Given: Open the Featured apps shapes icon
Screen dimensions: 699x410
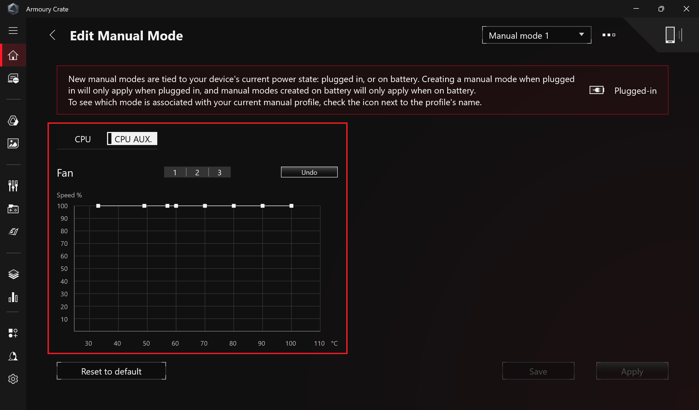Looking at the screenshot, I should tap(13, 333).
